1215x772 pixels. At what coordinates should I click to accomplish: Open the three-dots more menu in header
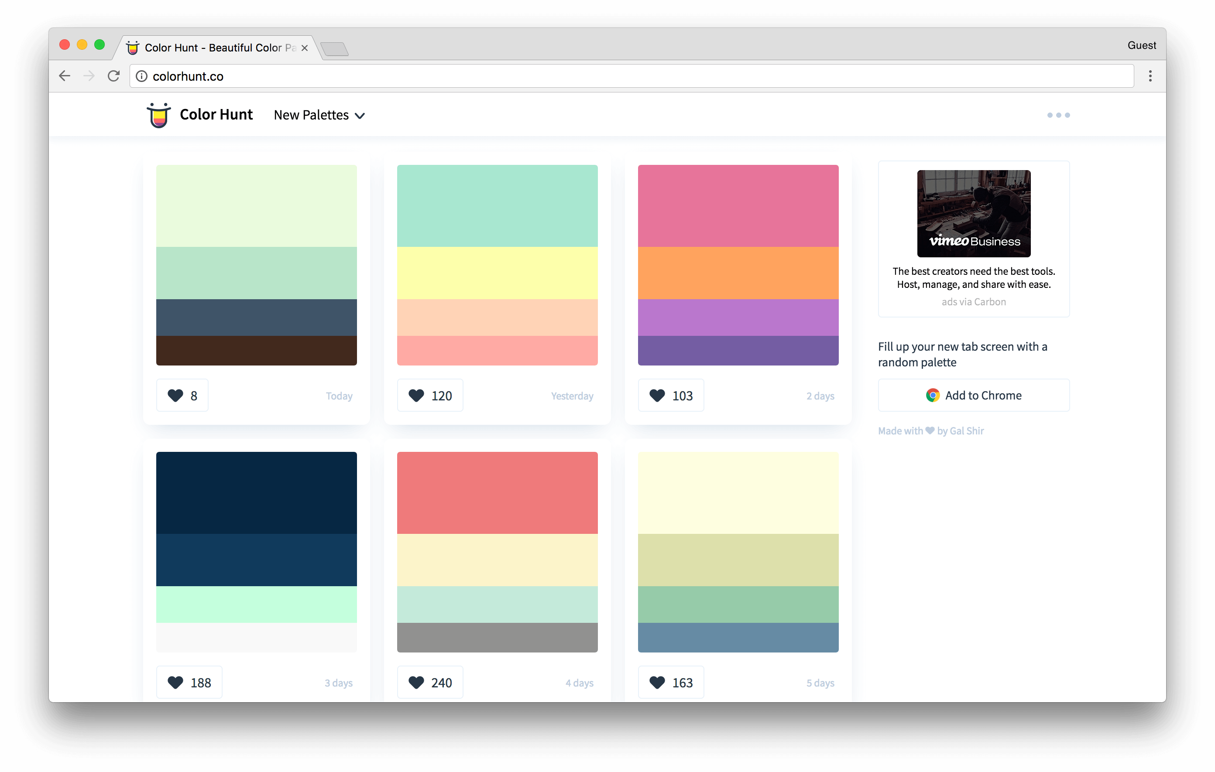point(1058,116)
